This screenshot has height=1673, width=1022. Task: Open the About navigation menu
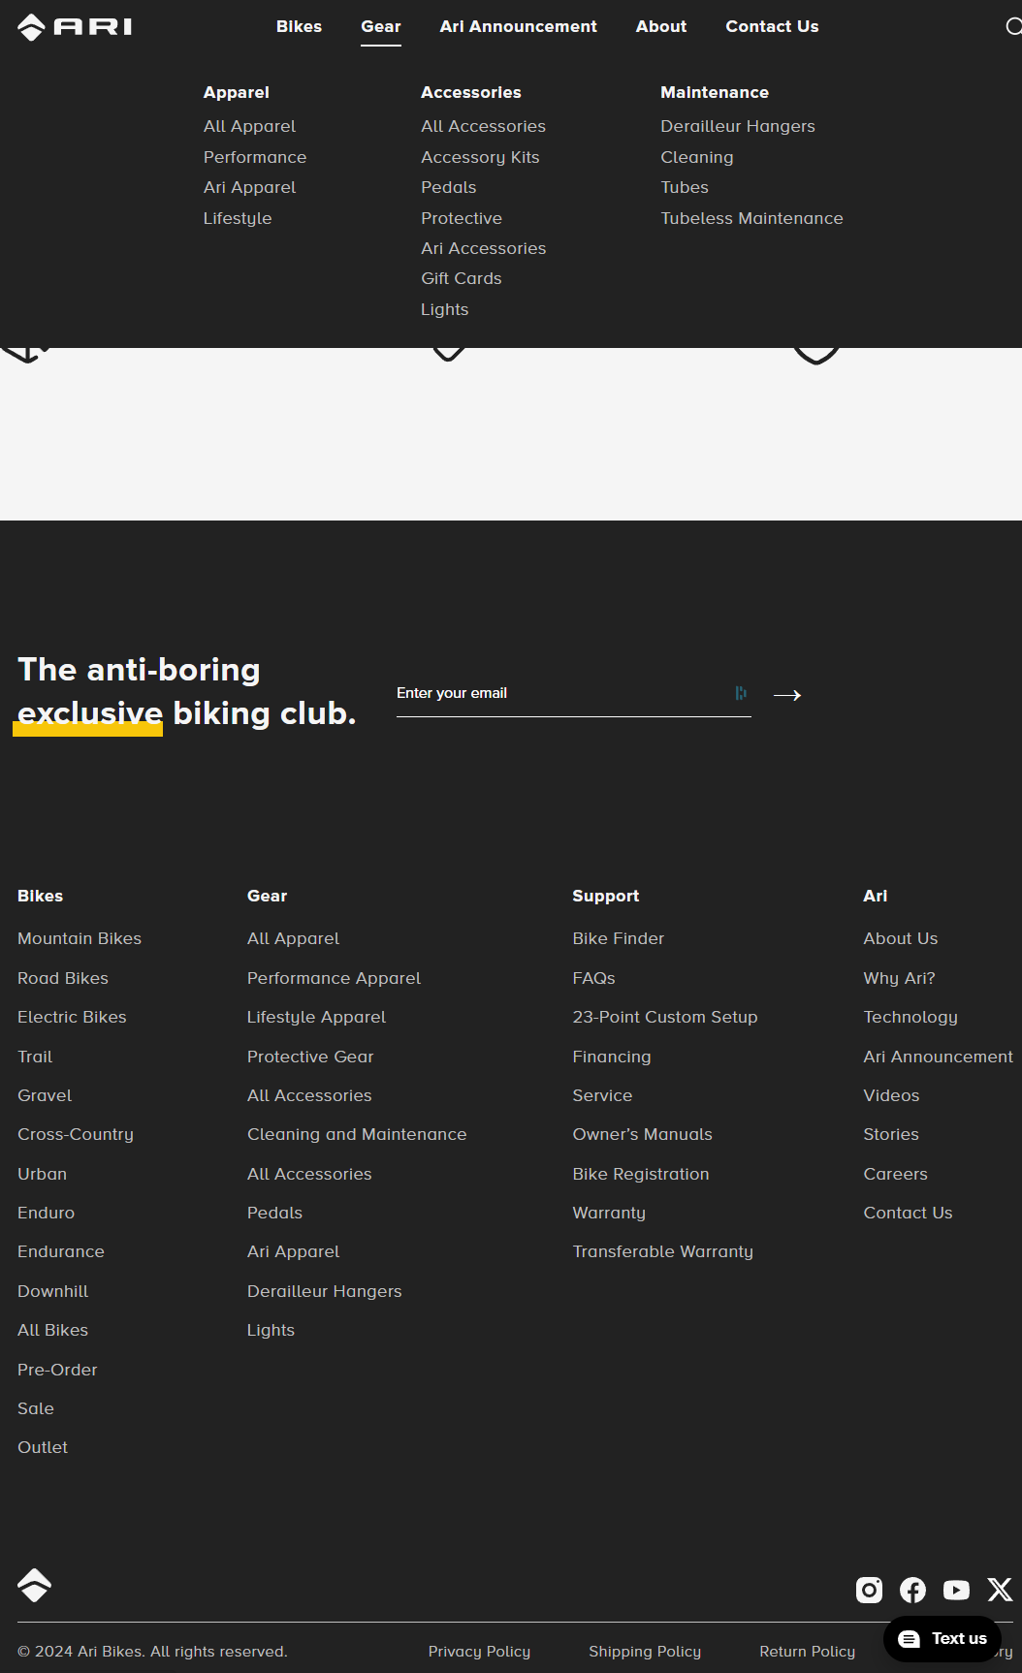[x=661, y=26]
